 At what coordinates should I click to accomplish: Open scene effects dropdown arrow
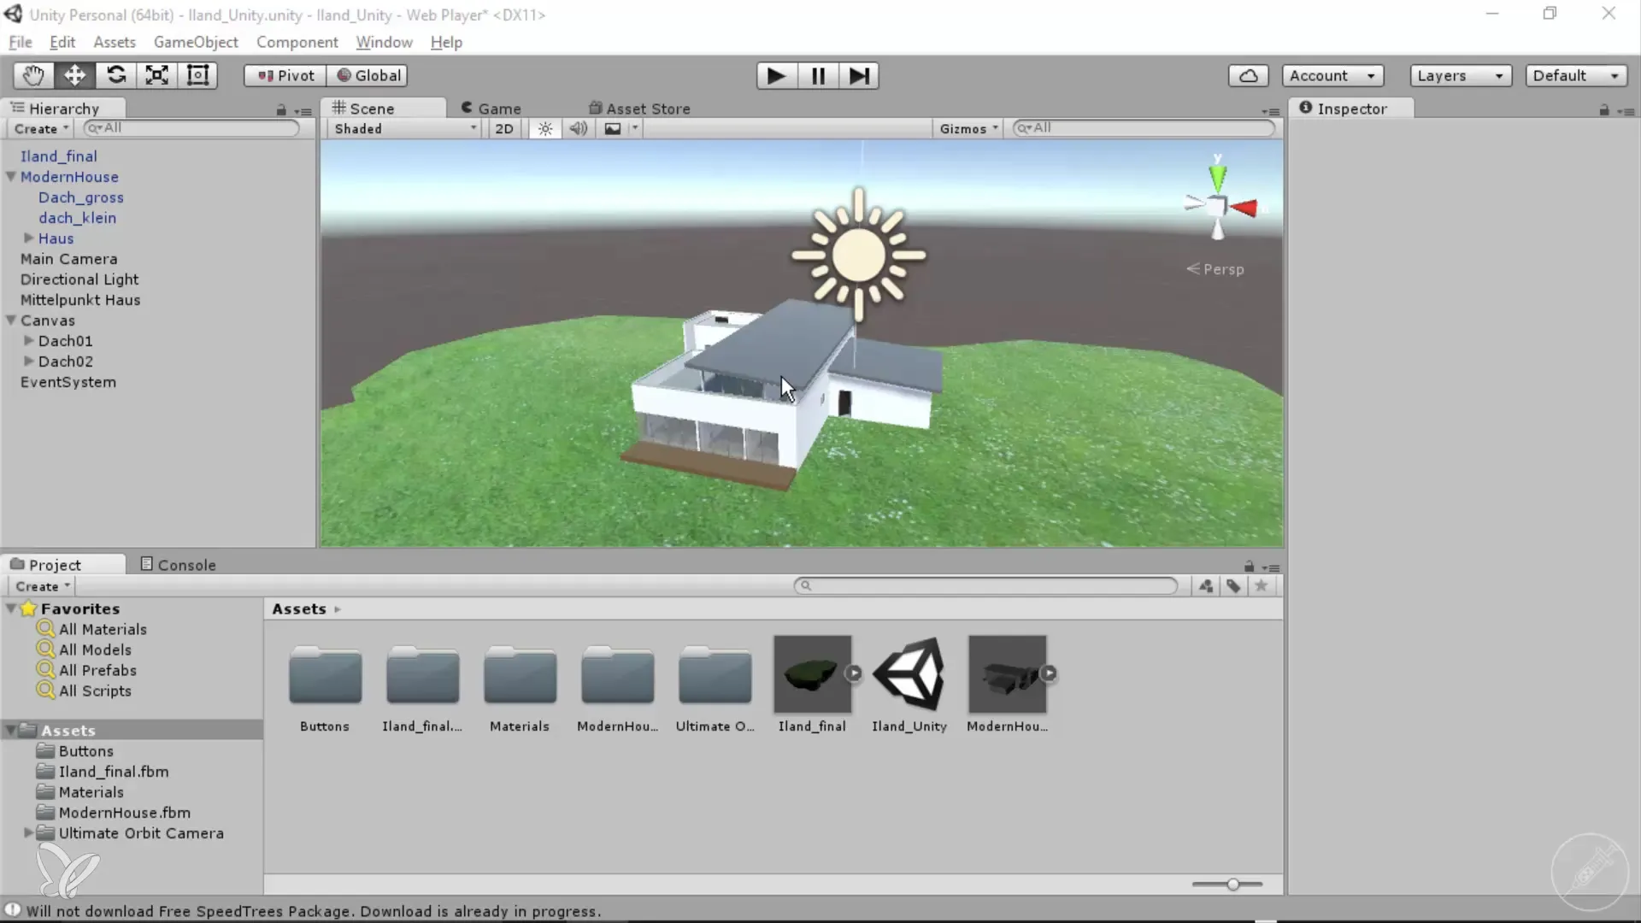pyautogui.click(x=634, y=128)
